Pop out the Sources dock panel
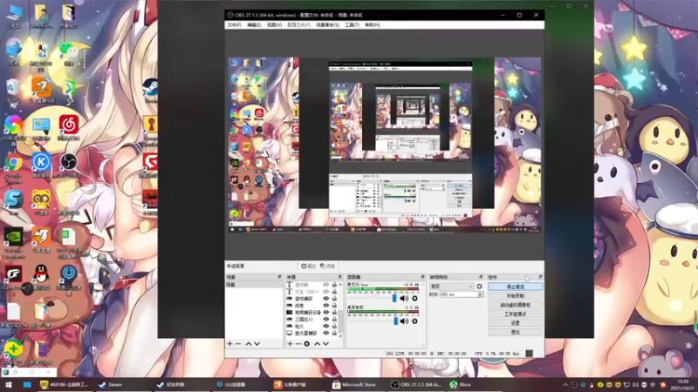698x392 pixels. (339, 277)
